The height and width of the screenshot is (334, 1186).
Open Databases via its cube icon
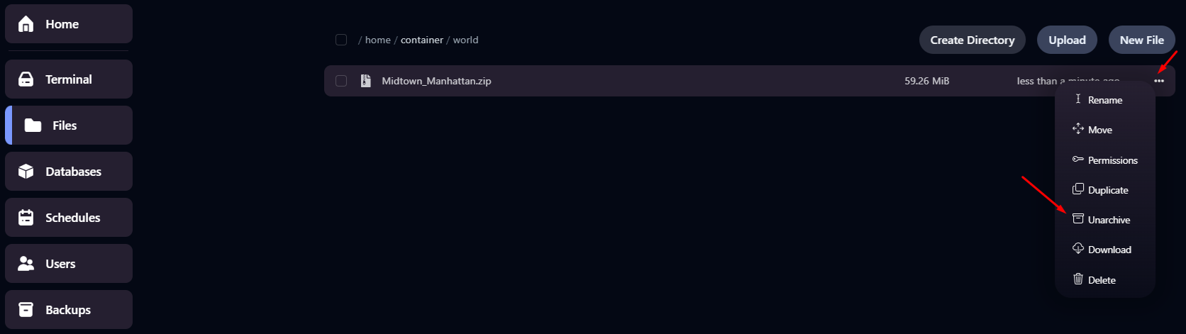tap(26, 172)
